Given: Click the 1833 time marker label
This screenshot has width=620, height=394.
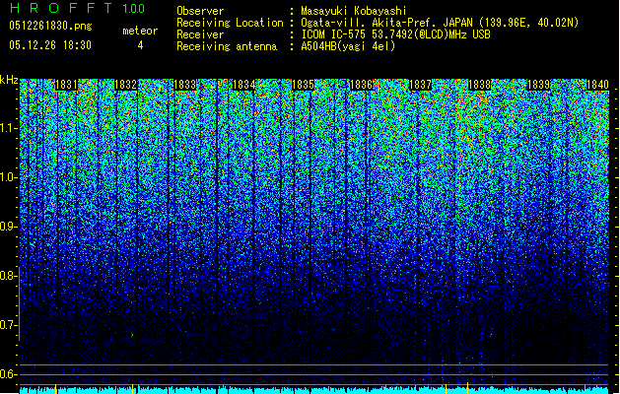Looking at the screenshot, I should coord(184,85).
